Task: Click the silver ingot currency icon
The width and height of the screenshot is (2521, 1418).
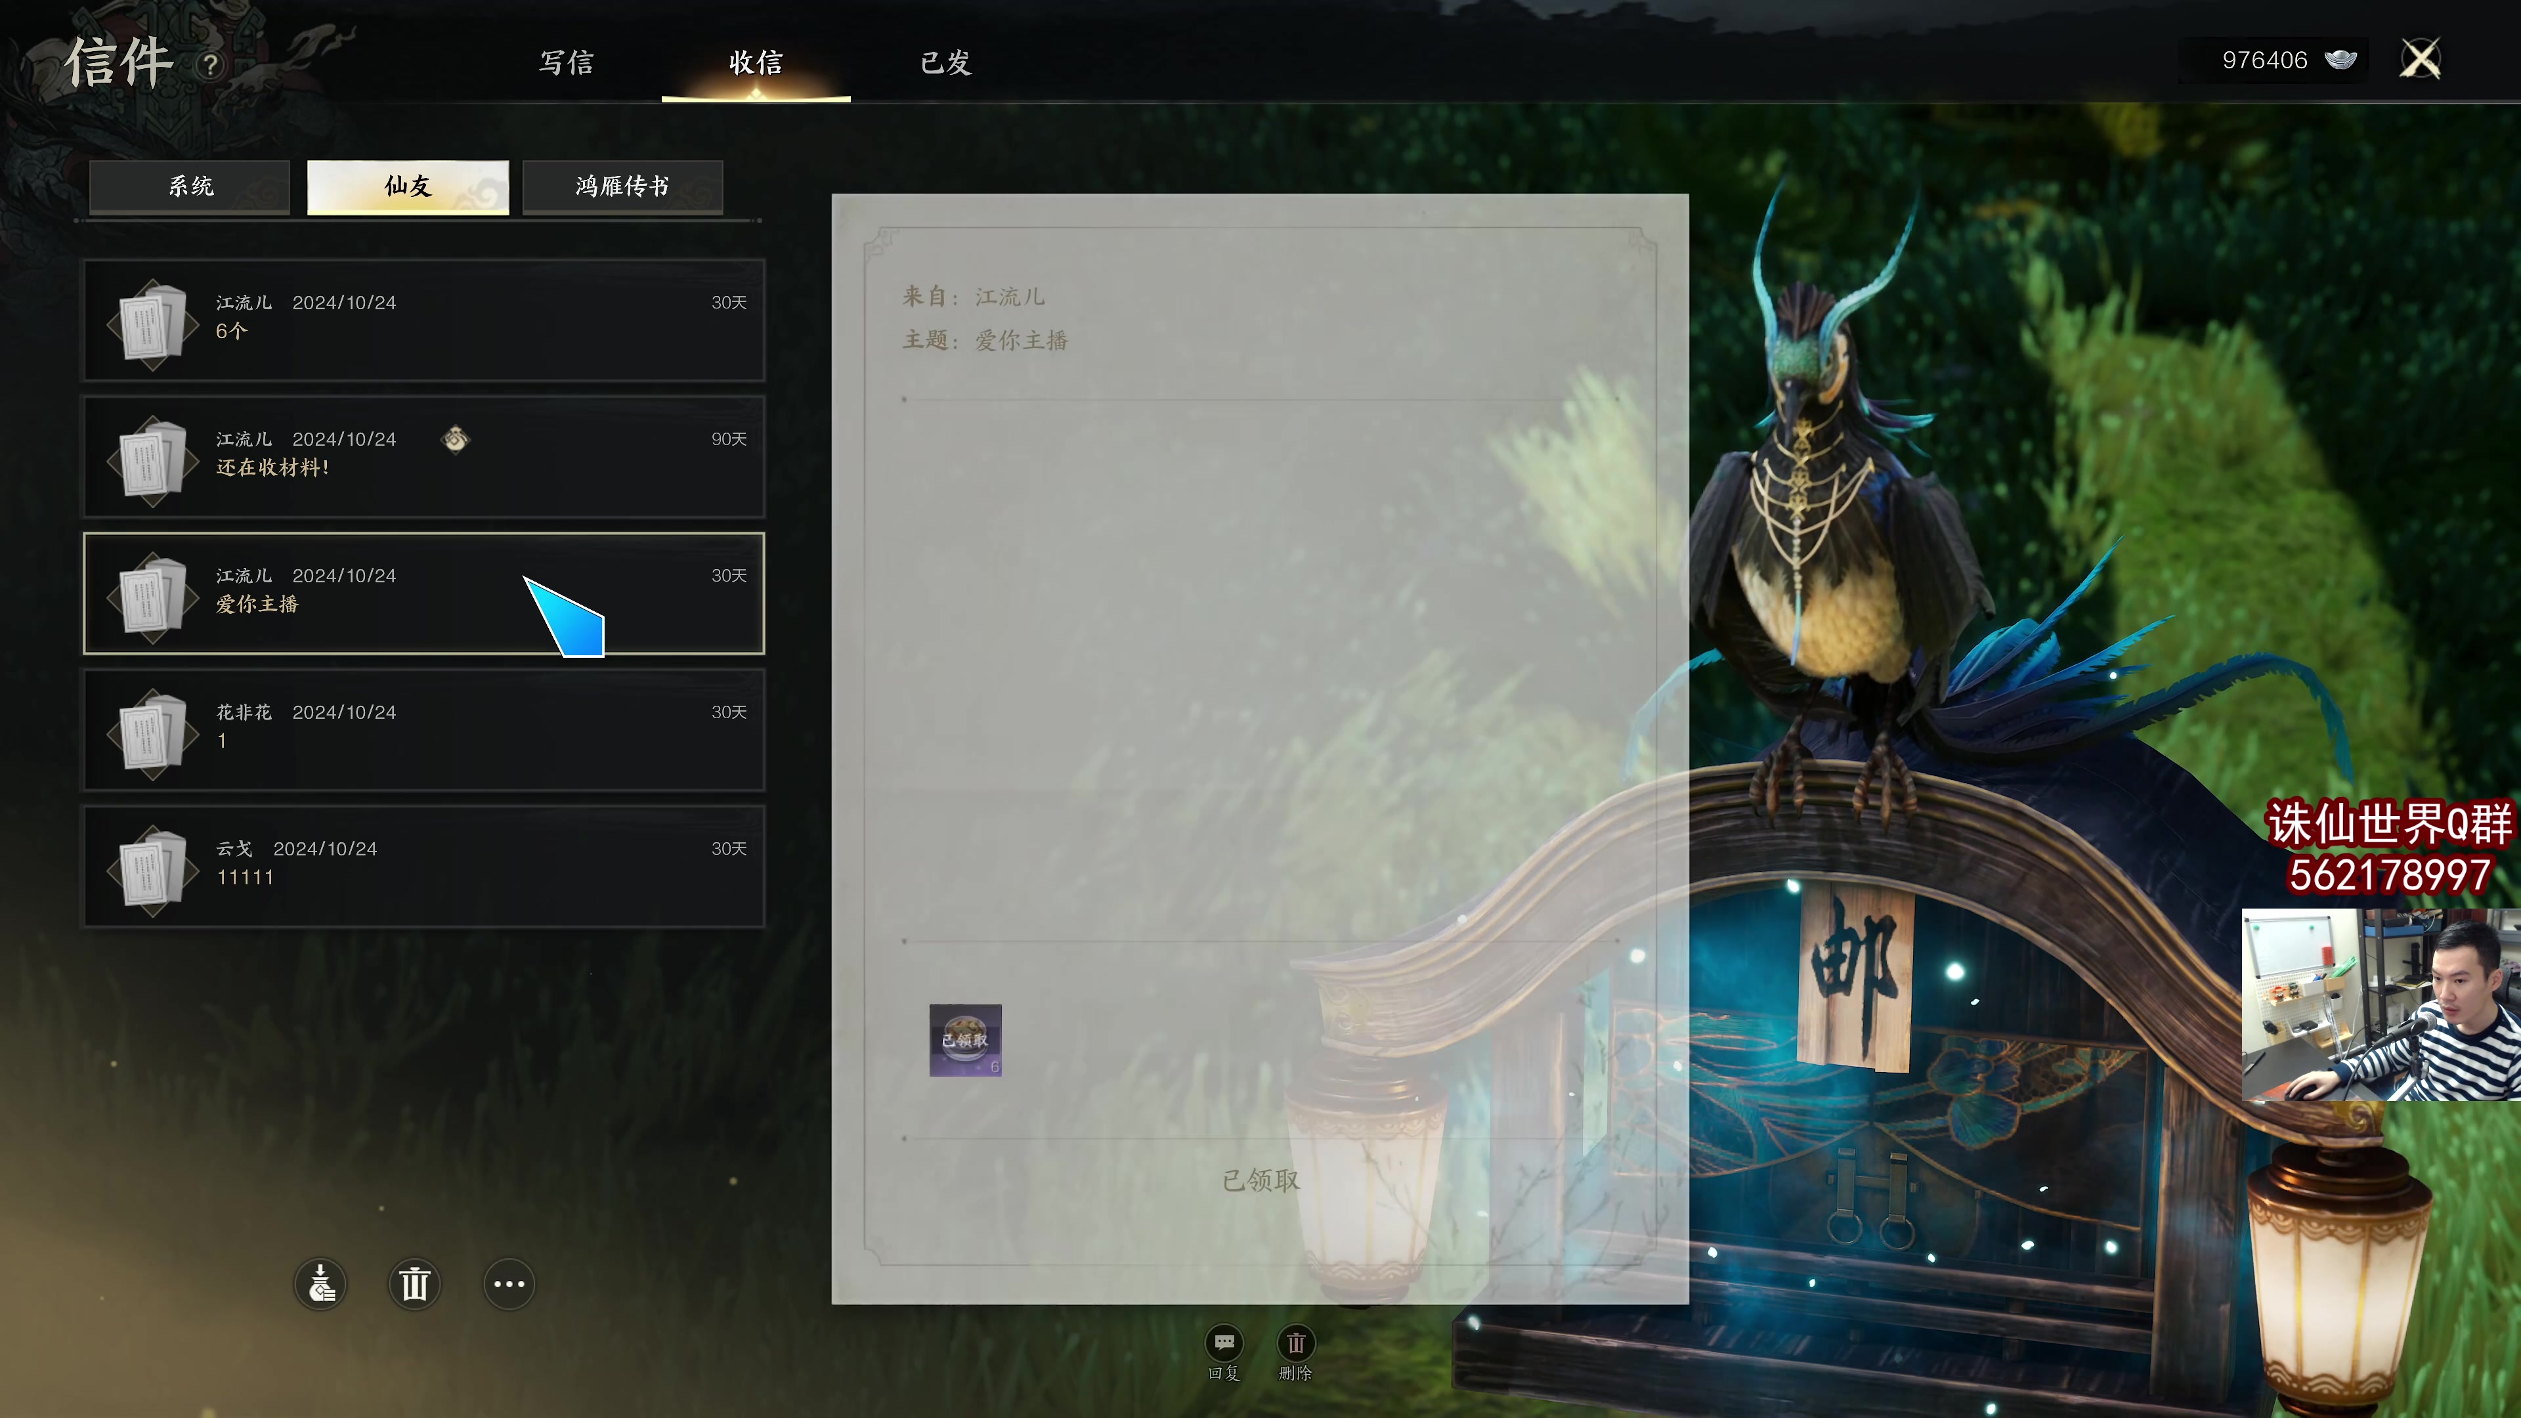Action: (2341, 60)
